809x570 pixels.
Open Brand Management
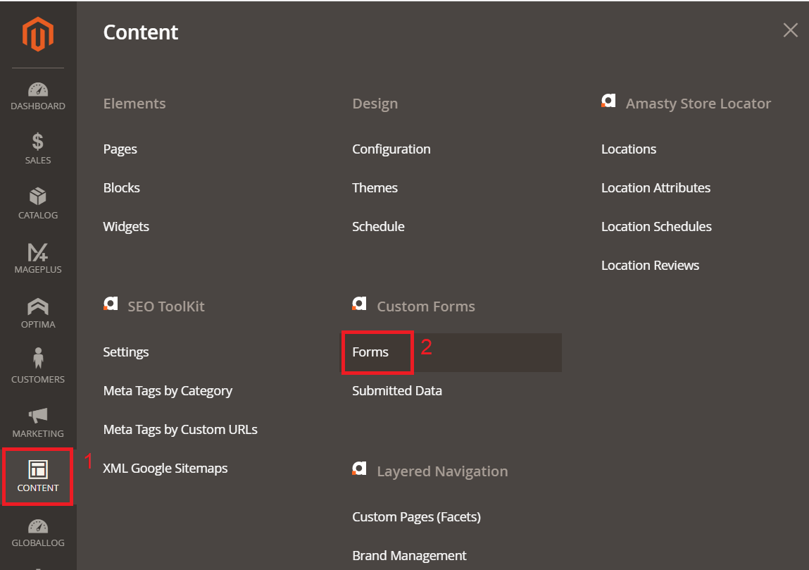(x=409, y=555)
